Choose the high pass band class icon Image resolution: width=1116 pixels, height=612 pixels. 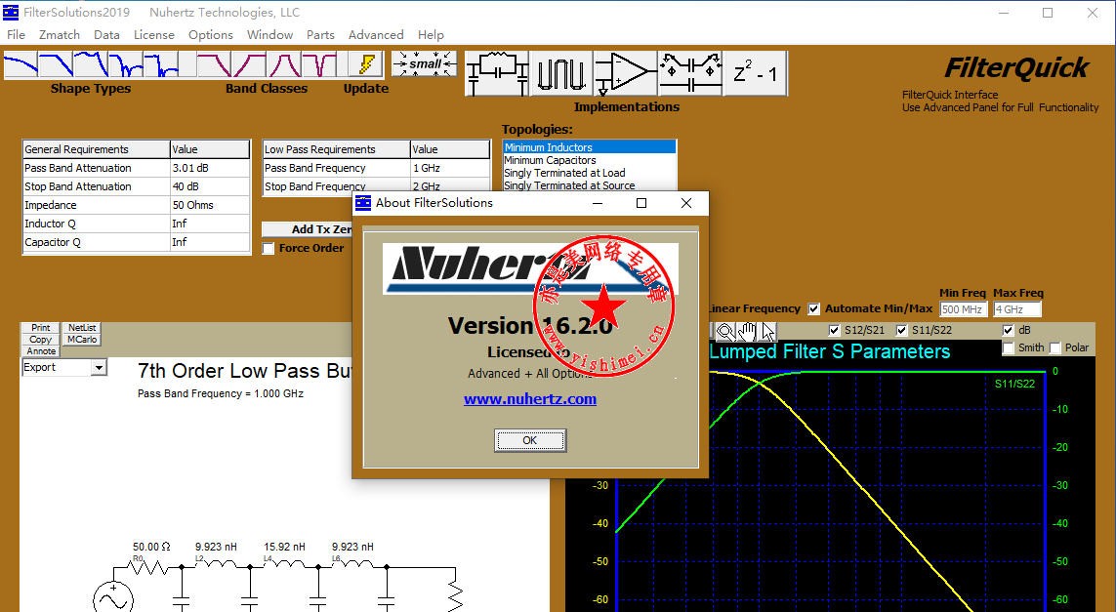249,64
